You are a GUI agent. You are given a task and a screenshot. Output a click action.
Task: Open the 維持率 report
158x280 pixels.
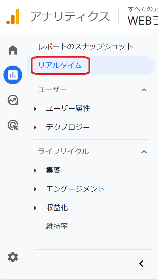[x=57, y=226]
